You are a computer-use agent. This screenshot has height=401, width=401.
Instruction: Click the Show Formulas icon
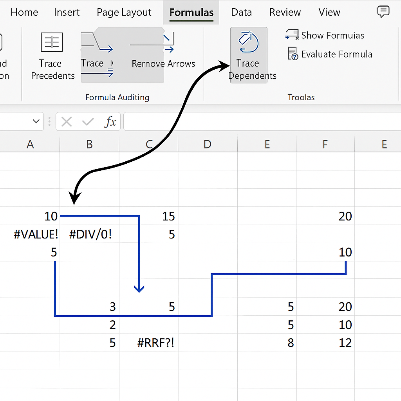click(292, 35)
